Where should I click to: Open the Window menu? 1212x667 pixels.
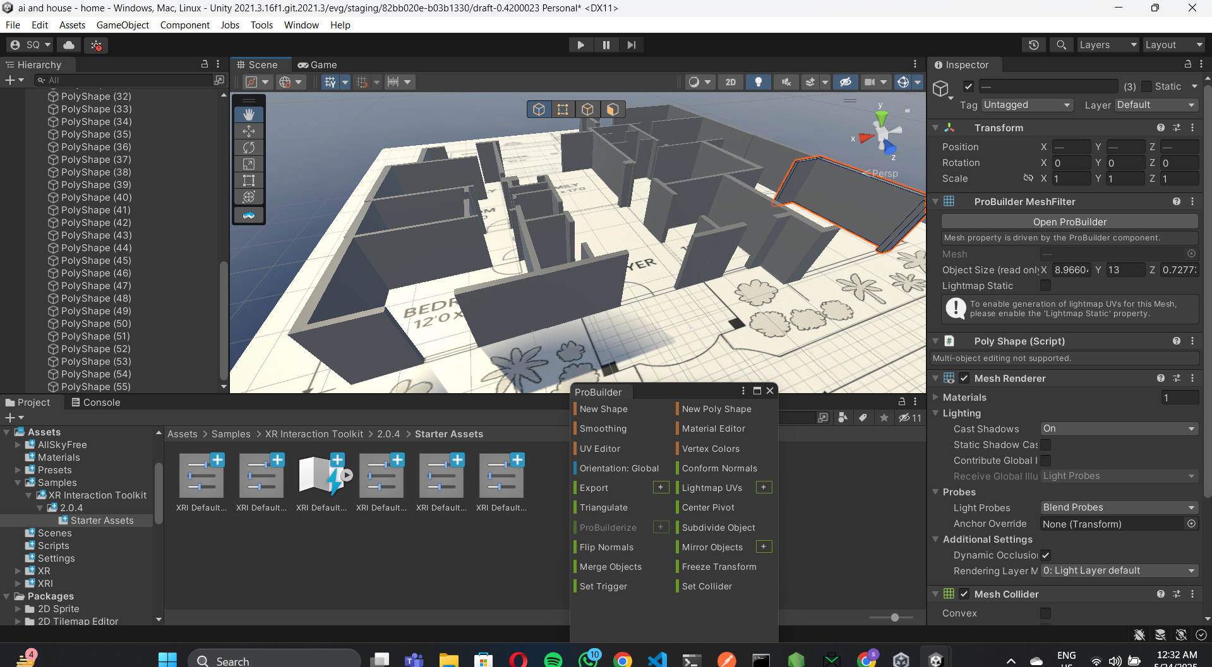[301, 25]
